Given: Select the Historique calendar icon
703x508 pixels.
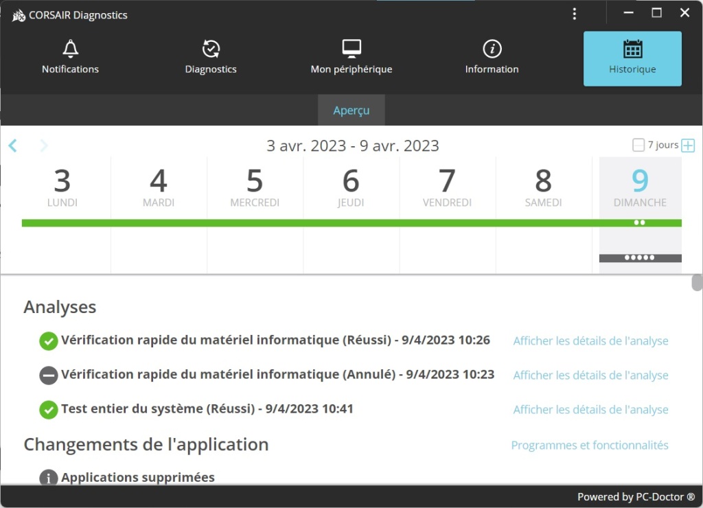Looking at the screenshot, I should tap(632, 49).
